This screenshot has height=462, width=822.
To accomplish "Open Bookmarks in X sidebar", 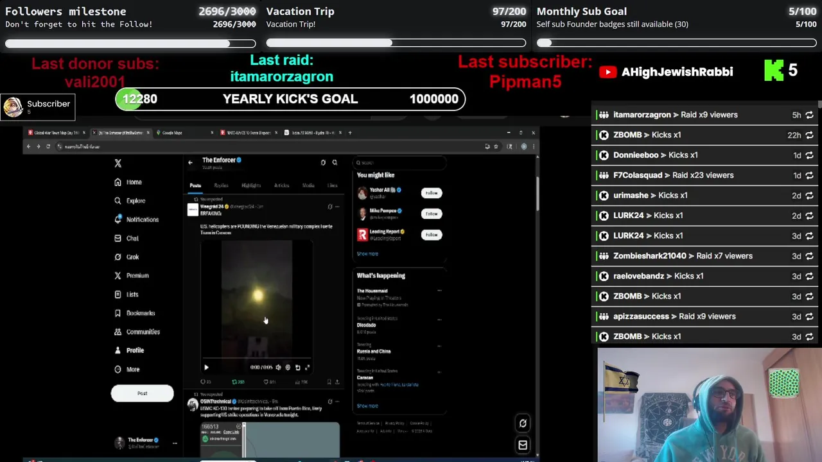I will coord(134,313).
